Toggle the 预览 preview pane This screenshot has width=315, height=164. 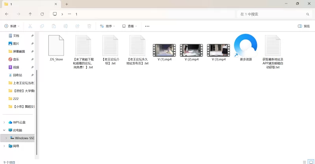pyautogui.click(x=304, y=26)
